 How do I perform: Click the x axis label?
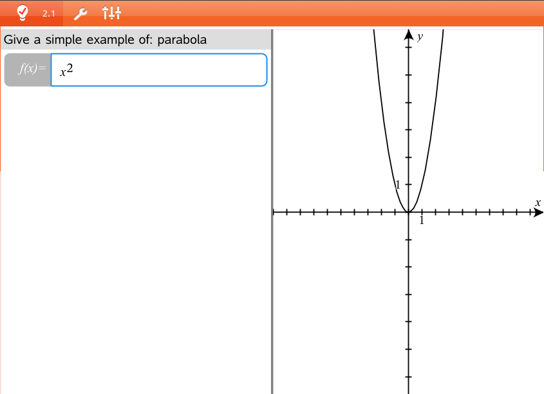pyautogui.click(x=538, y=203)
